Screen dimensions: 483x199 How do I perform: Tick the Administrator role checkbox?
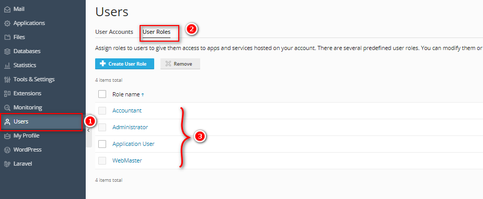(x=102, y=127)
